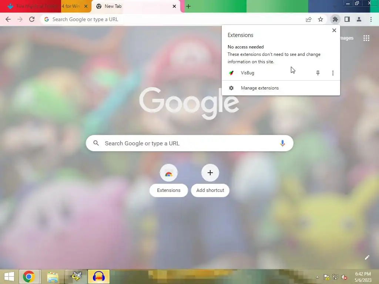379x284 pixels.
Task: Start voice search with the microphone icon
Action: pos(282,143)
